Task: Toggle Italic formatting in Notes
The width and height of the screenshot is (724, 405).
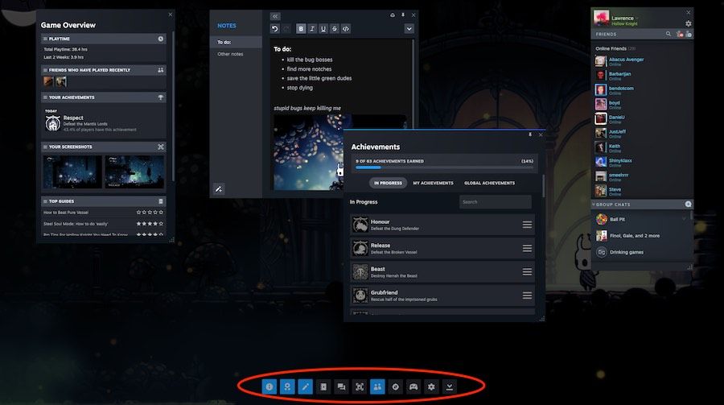Action: [x=312, y=29]
